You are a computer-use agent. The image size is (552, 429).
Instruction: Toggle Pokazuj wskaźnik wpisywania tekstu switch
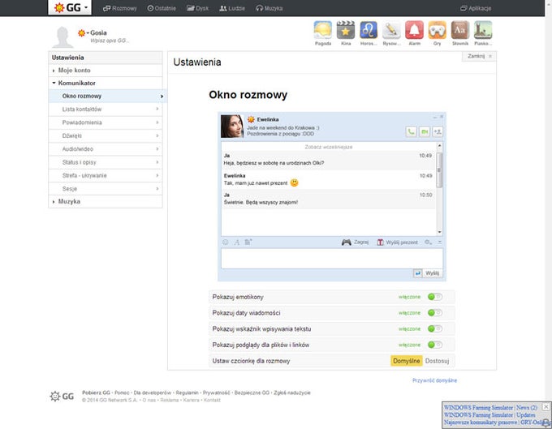[x=435, y=328]
